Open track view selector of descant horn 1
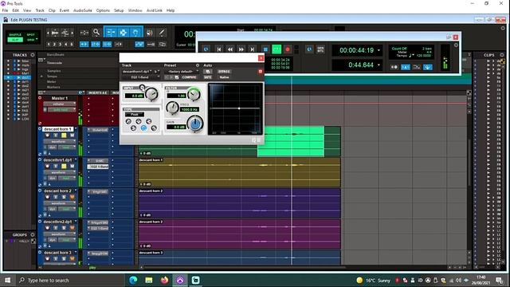Screen dimensions: 510x287 59,142
